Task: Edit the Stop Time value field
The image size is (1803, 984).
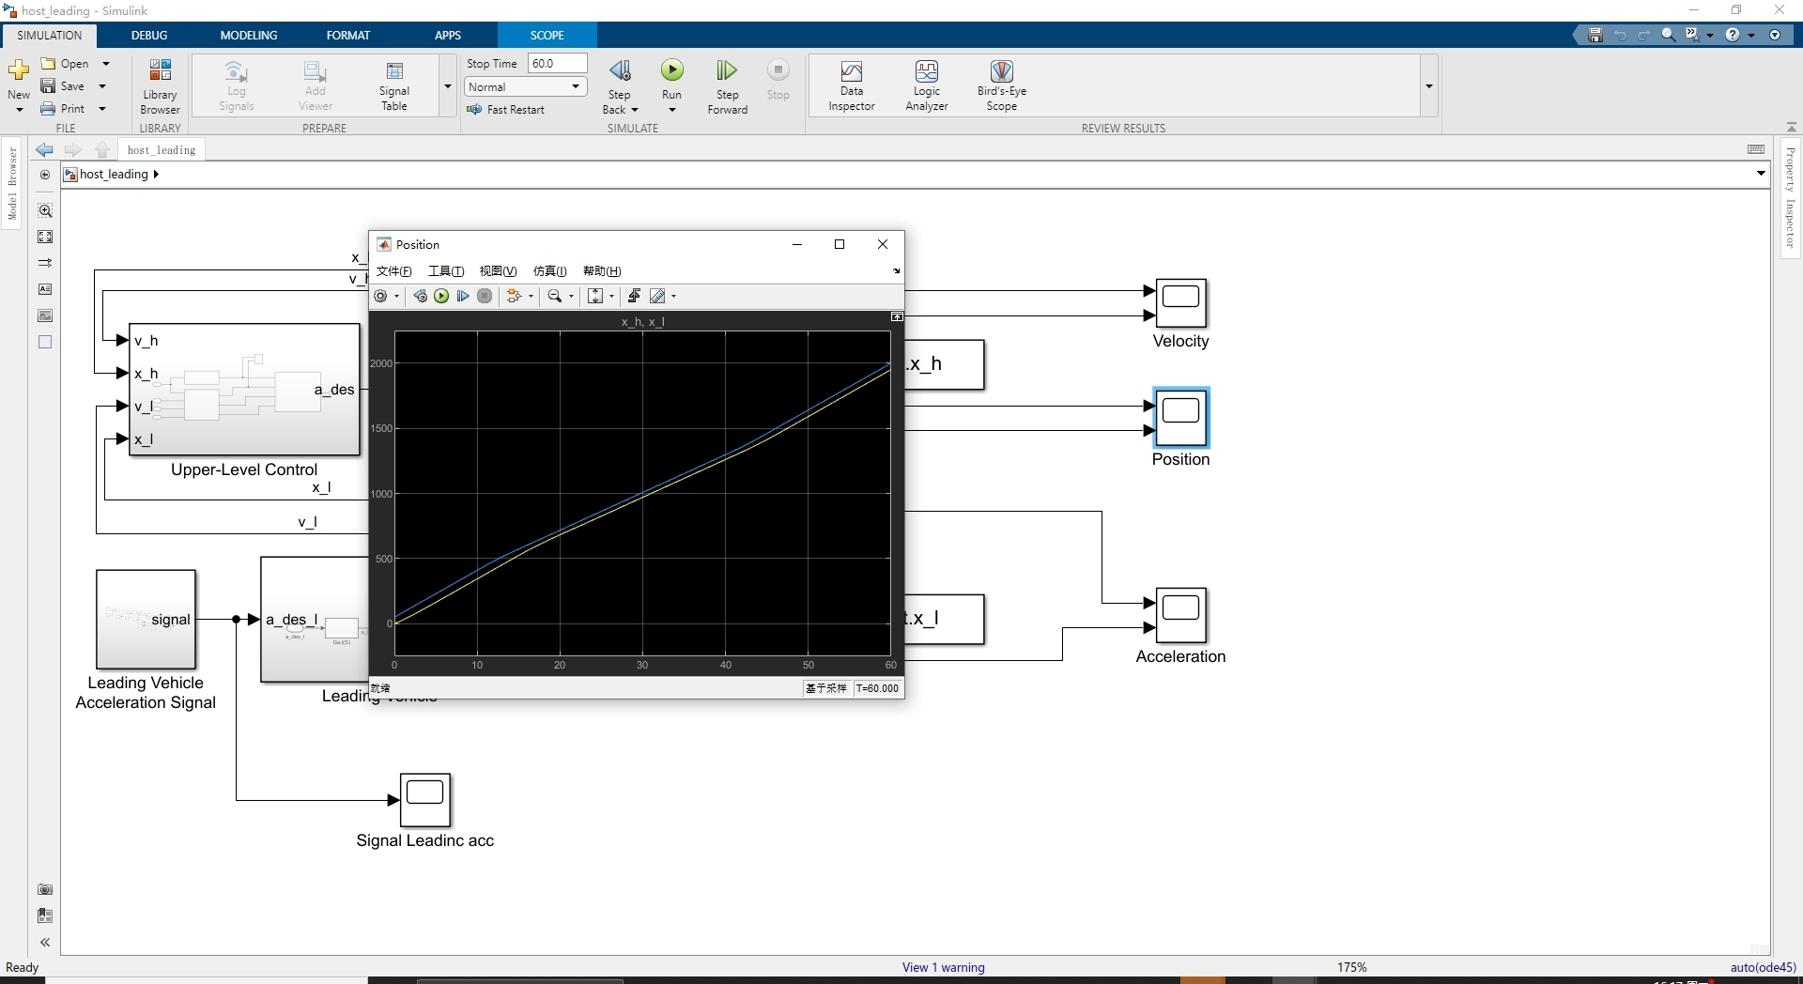Action: [x=558, y=63]
